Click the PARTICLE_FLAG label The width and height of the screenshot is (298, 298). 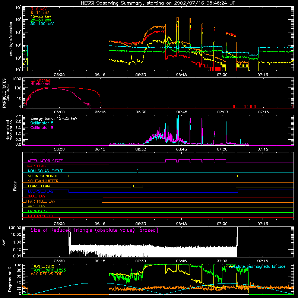(42, 201)
